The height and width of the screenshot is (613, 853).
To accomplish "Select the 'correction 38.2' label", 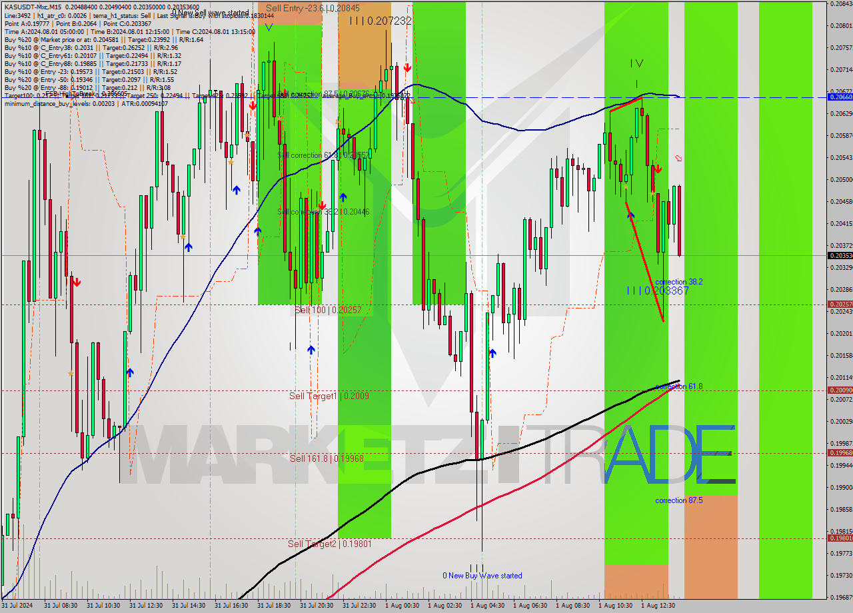I will point(678,282).
